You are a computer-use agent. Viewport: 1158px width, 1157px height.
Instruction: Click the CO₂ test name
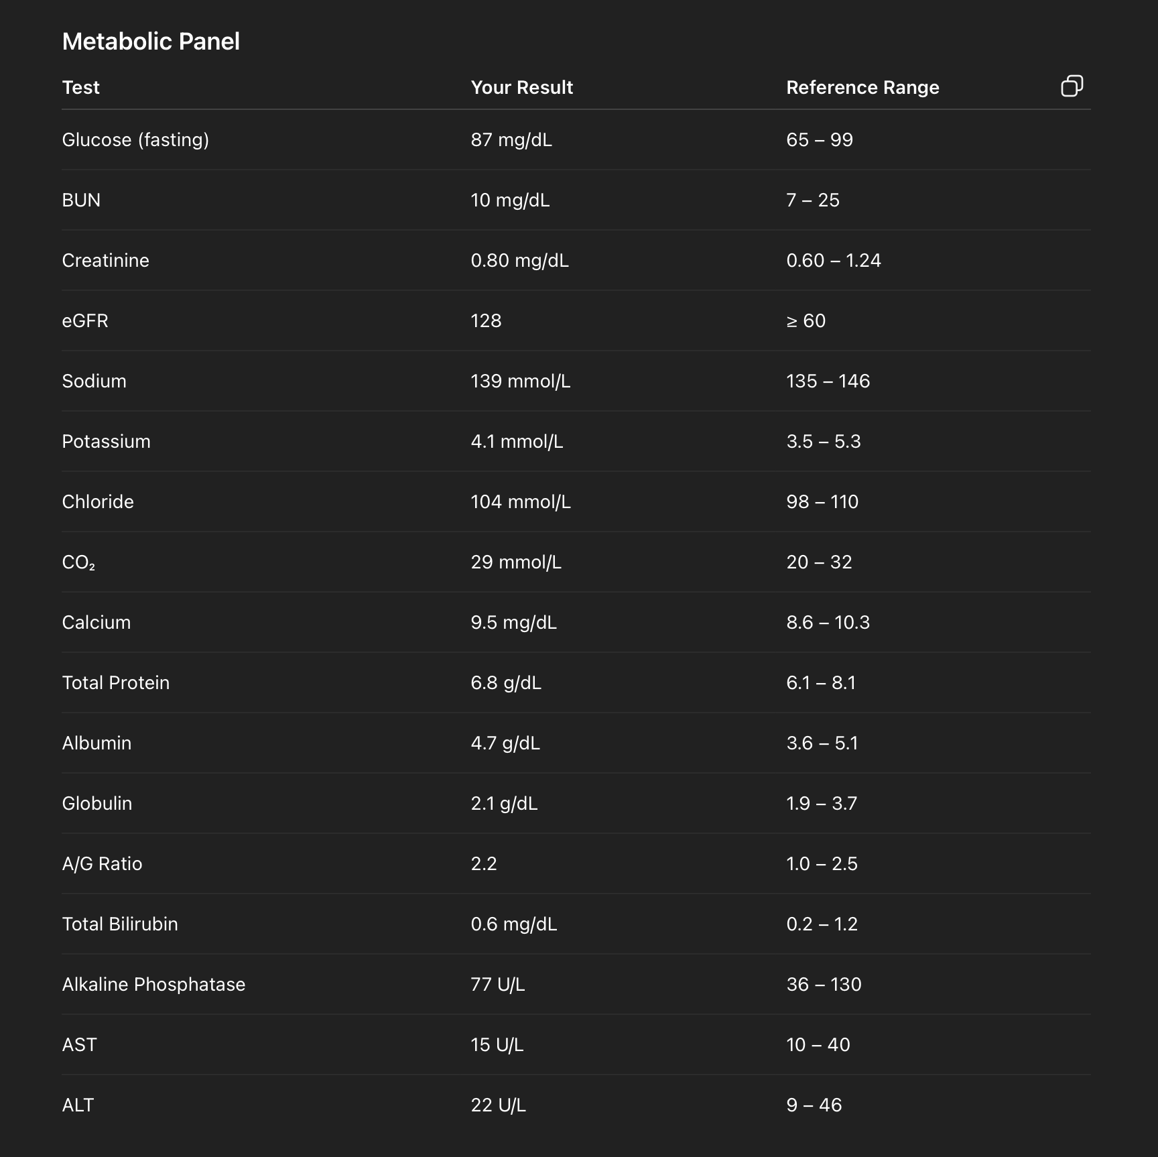[x=78, y=563]
